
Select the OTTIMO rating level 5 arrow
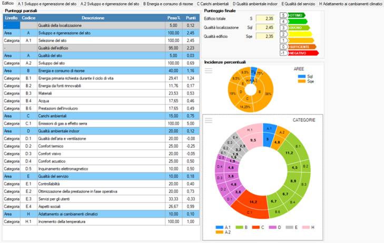pyautogui.click(x=297, y=15)
